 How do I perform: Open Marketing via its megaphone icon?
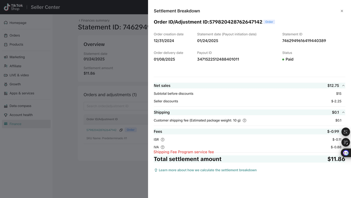(6, 57)
